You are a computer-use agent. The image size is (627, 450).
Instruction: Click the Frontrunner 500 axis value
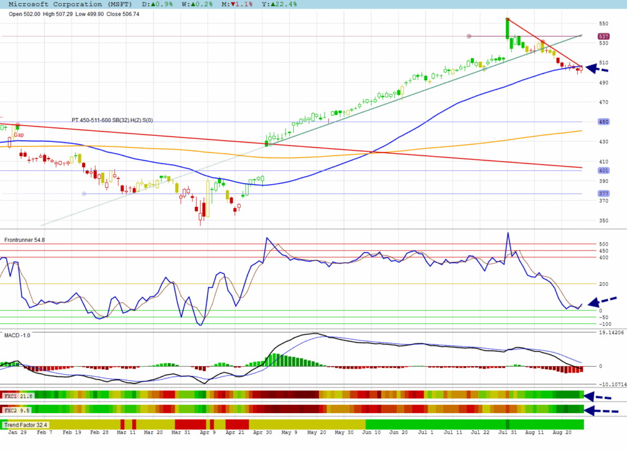click(603, 244)
